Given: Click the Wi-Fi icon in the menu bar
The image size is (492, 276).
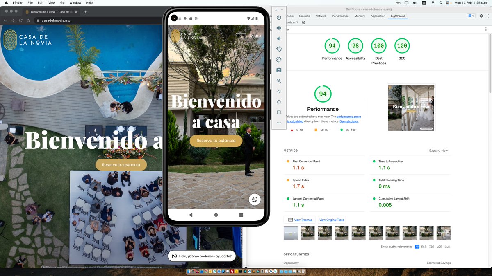Looking at the screenshot, I should pyautogui.click(x=433, y=3).
